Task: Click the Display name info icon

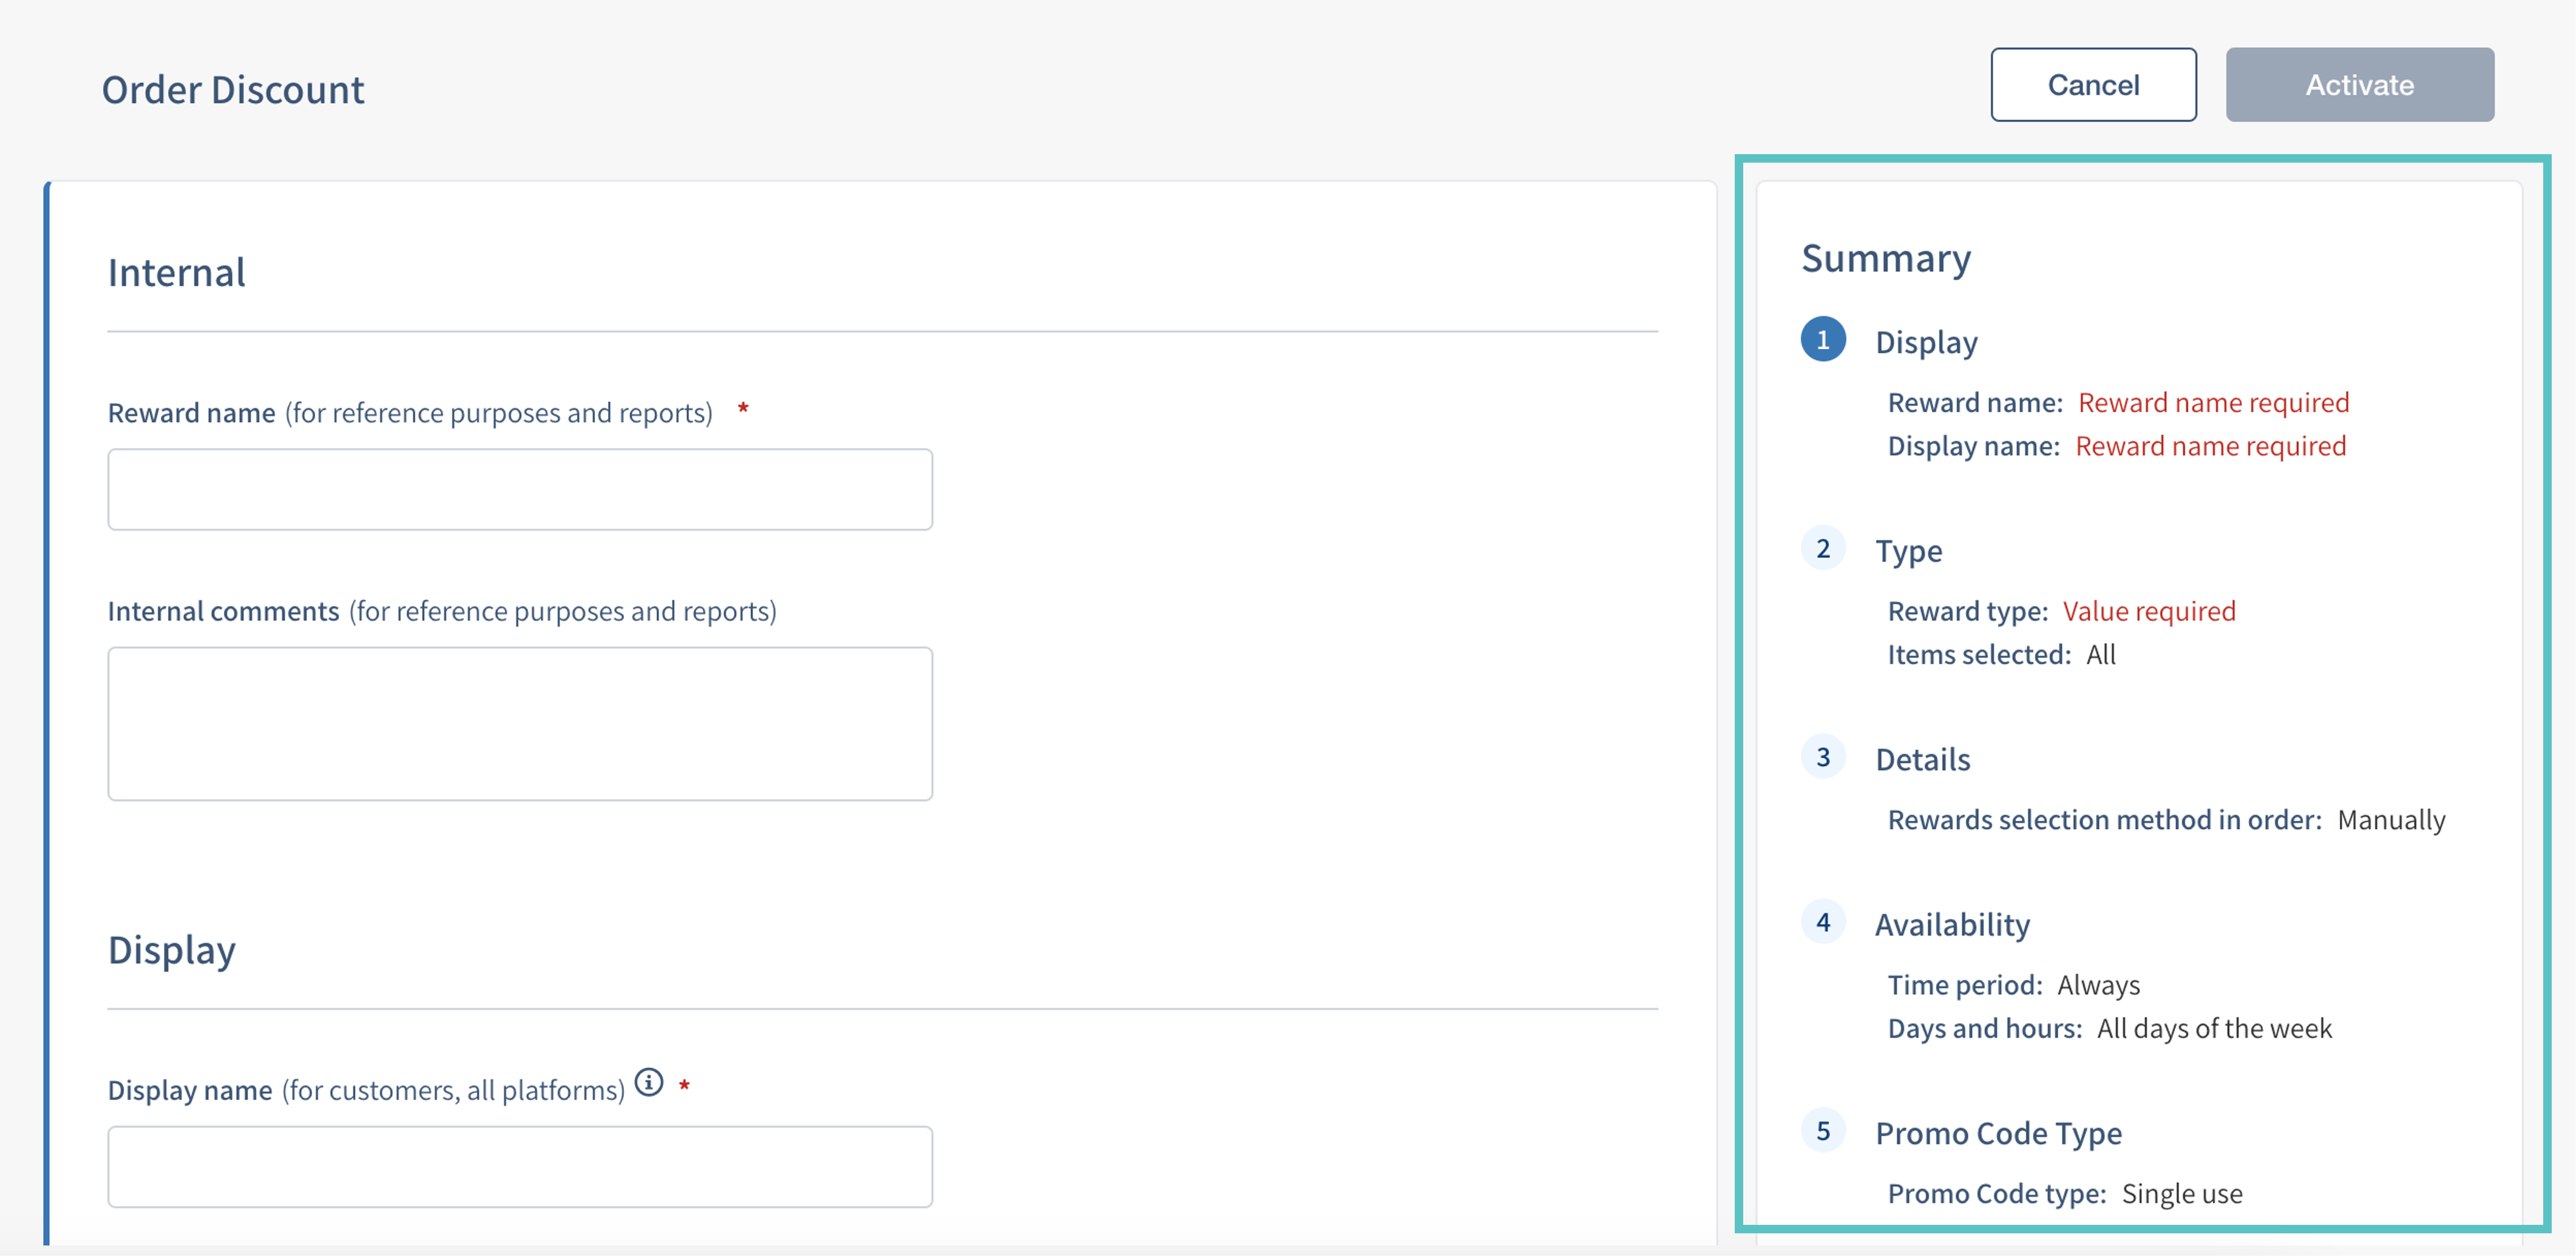Action: tap(649, 1082)
